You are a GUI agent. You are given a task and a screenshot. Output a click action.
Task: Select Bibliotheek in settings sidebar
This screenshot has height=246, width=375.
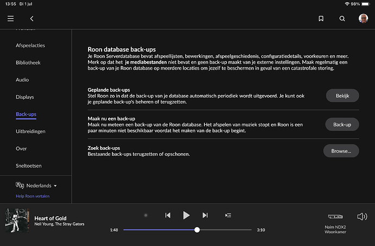(28, 62)
